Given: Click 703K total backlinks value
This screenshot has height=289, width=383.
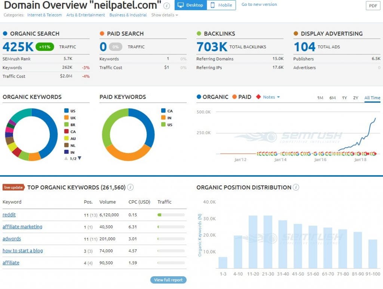Looking at the screenshot, I should [x=212, y=47].
